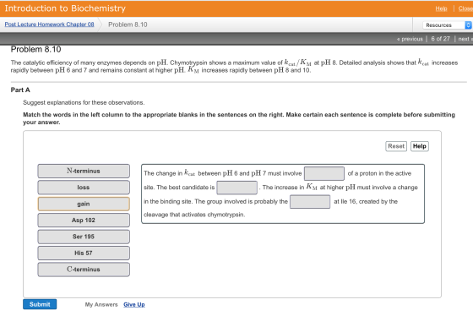Go to the previous problem

pyautogui.click(x=410, y=39)
